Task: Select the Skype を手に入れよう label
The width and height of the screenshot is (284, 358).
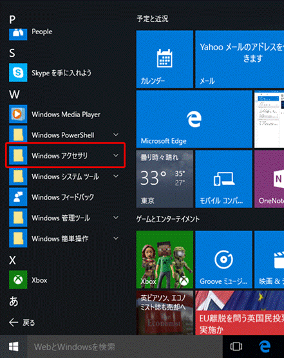Action: click(61, 73)
